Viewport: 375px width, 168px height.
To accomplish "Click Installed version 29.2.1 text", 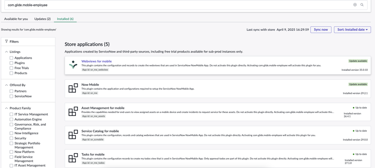I will tap(355, 93).
